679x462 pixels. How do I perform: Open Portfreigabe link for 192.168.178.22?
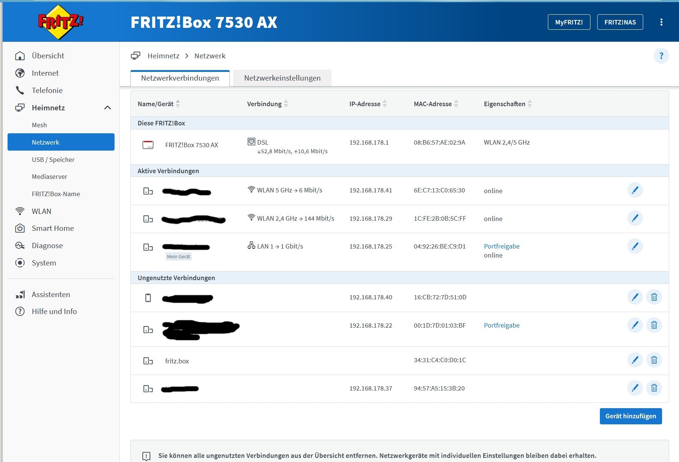tap(502, 325)
